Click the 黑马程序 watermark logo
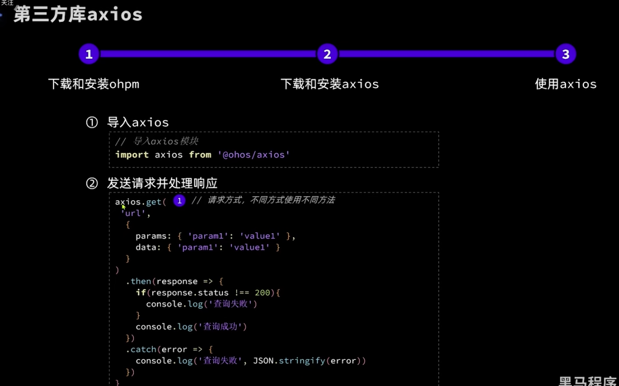Viewport: 619px width, 386px height. pyautogui.click(x=587, y=380)
